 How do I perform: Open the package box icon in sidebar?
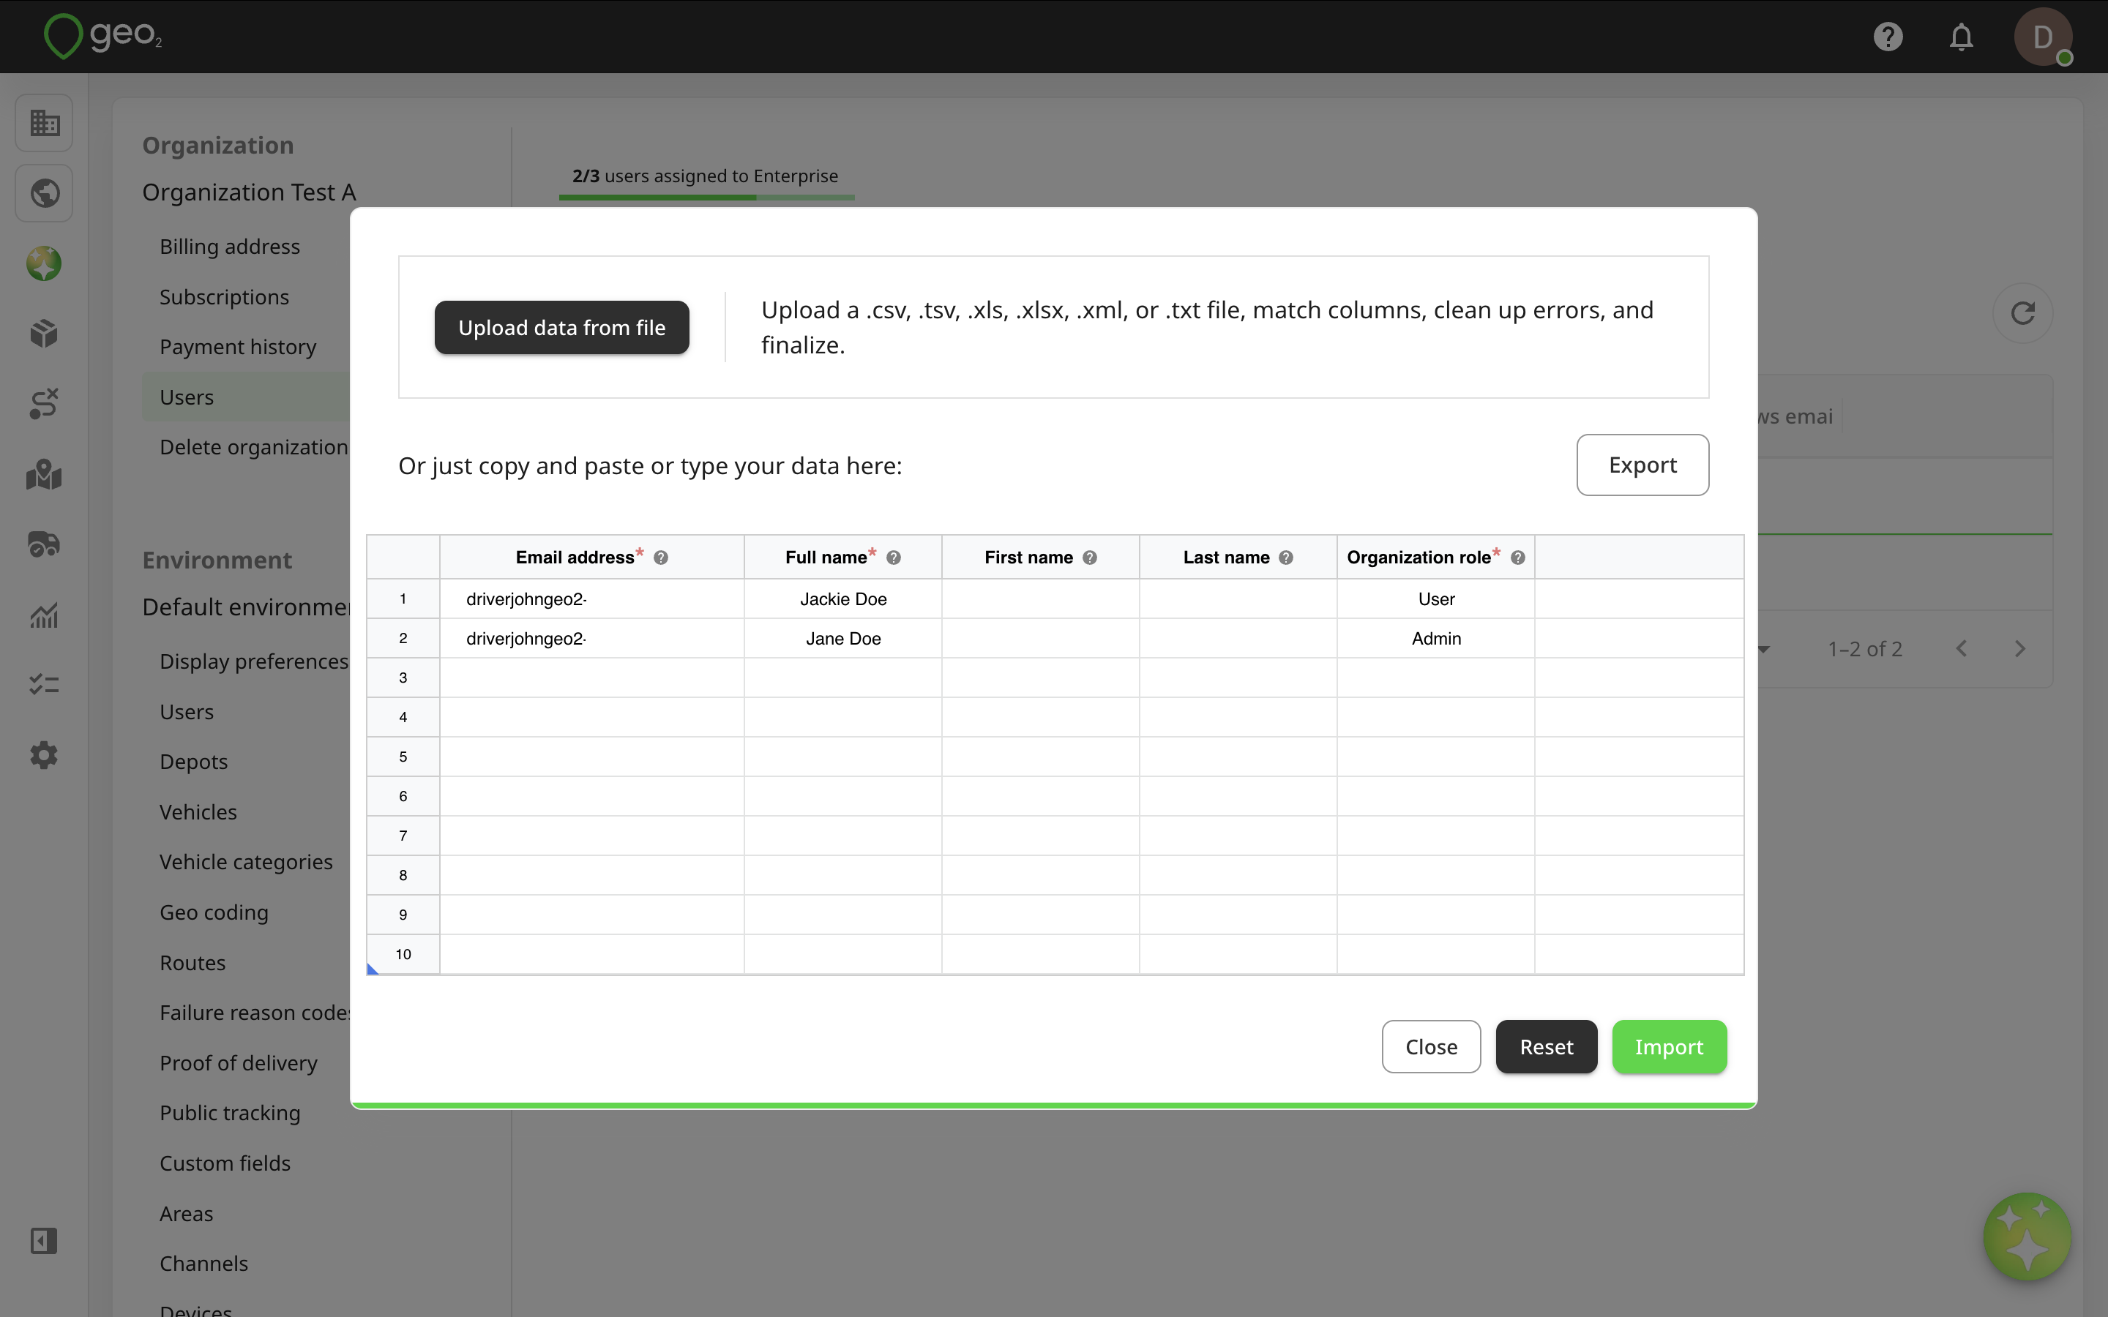pos(45,334)
